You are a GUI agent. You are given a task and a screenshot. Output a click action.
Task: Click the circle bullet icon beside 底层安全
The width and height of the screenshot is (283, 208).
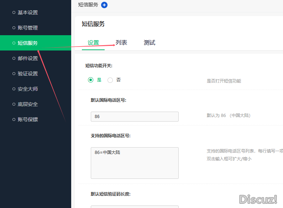coord(14,104)
